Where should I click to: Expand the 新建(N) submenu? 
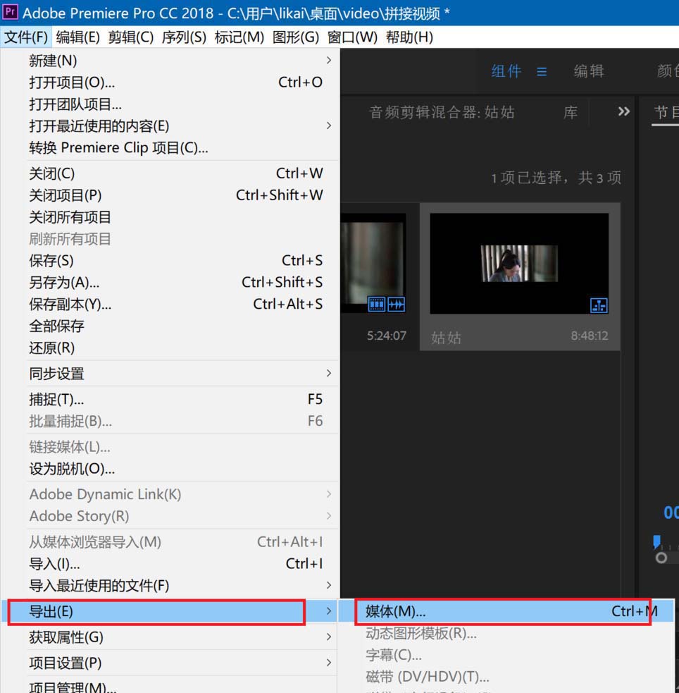[x=170, y=61]
